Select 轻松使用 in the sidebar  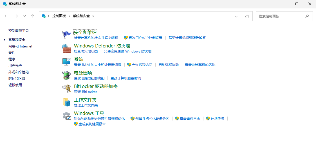pos(15,85)
